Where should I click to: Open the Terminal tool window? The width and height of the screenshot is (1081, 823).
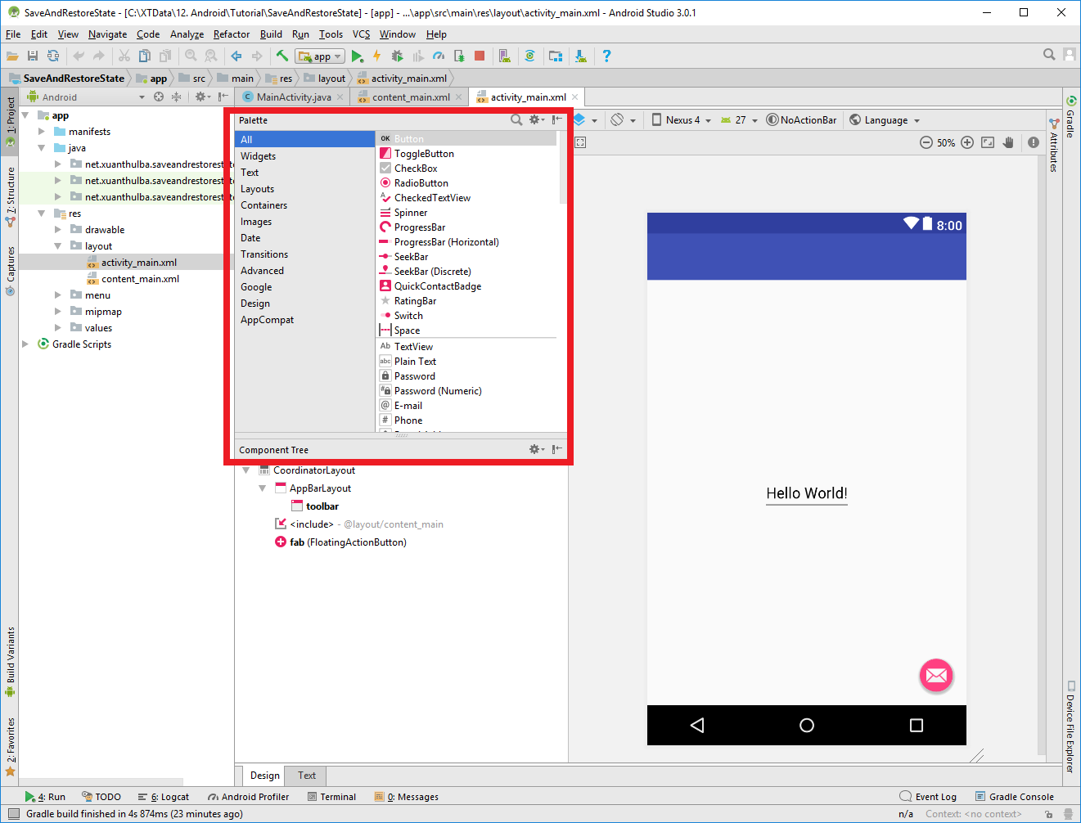tap(331, 797)
